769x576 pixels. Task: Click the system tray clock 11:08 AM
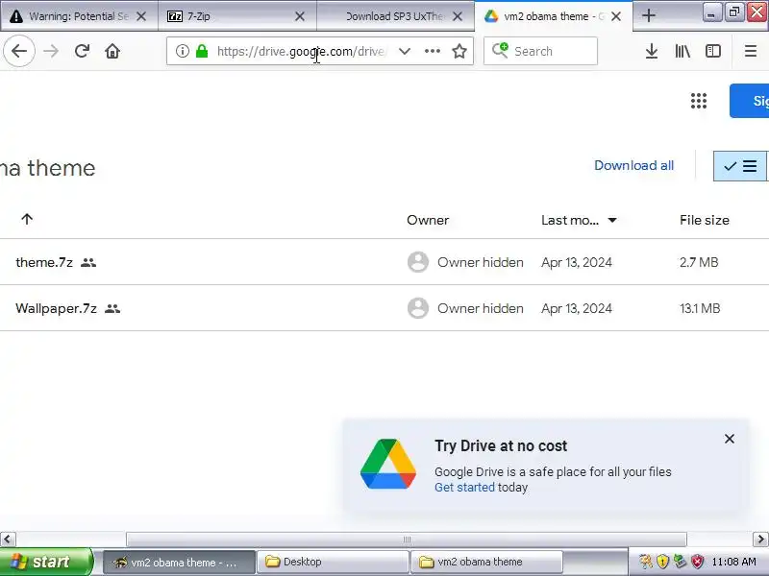pyautogui.click(x=733, y=562)
